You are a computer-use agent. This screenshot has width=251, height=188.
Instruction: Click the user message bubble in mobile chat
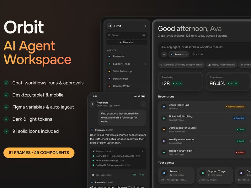[122, 118]
